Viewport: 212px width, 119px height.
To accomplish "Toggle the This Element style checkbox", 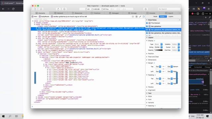I will tap(147, 23).
